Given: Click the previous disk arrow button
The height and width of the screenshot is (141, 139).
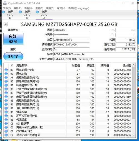Looking at the screenshot, I should click(6, 24).
